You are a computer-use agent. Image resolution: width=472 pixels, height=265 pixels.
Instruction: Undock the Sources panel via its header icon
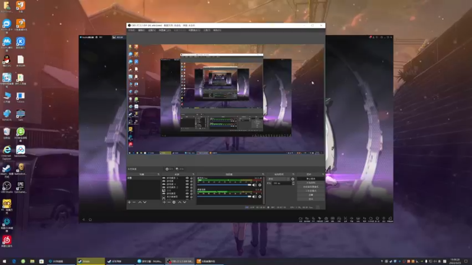pos(194,174)
